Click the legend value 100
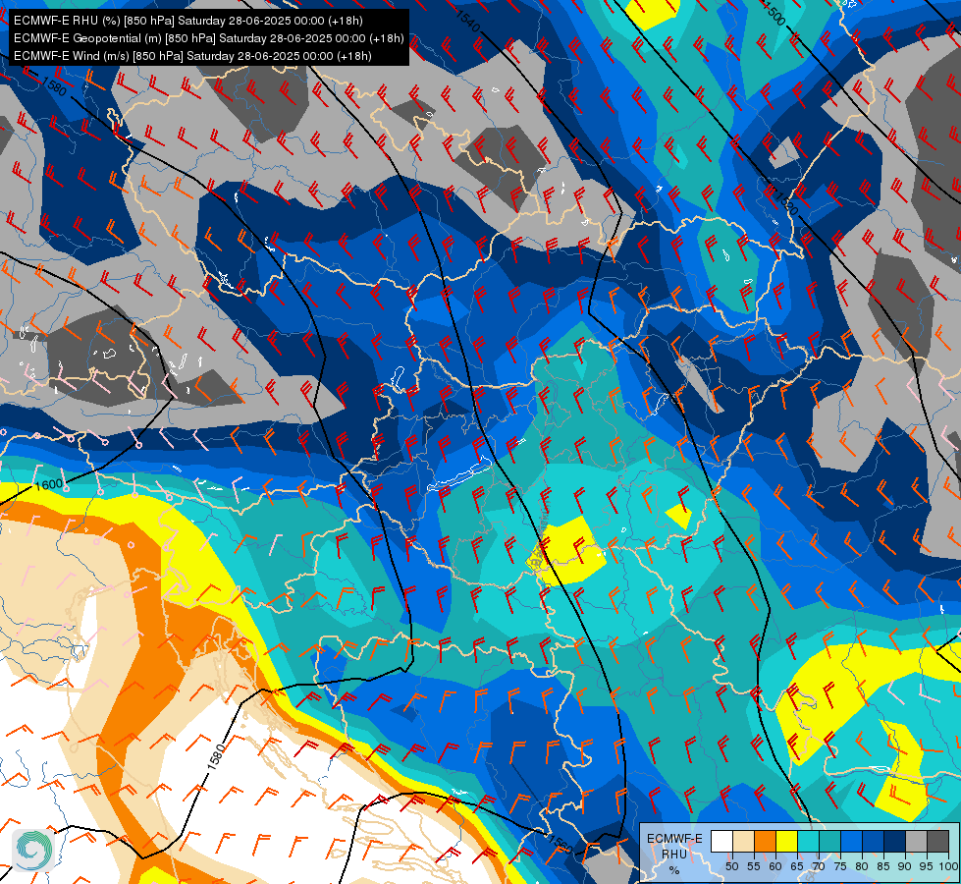 pos(949,866)
